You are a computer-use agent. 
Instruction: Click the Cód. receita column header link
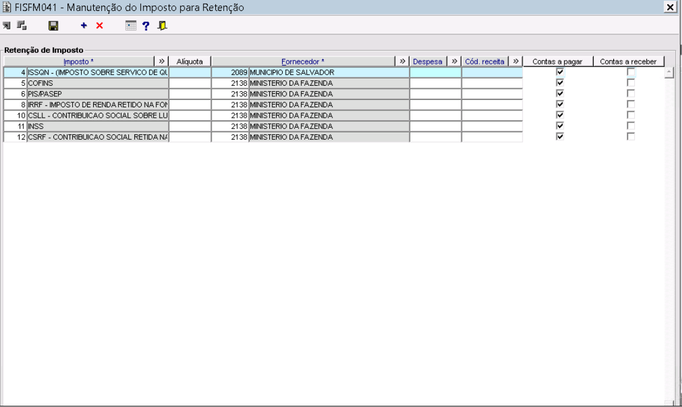[x=485, y=62]
